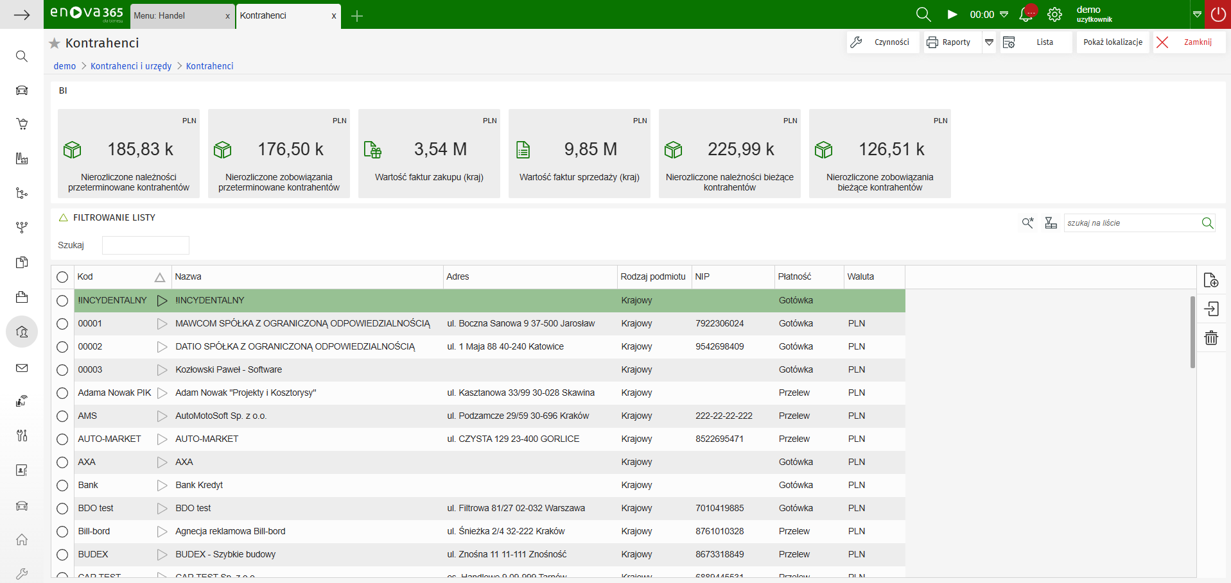Toggle the select-all circle in header
The height and width of the screenshot is (583, 1231).
[x=62, y=277]
